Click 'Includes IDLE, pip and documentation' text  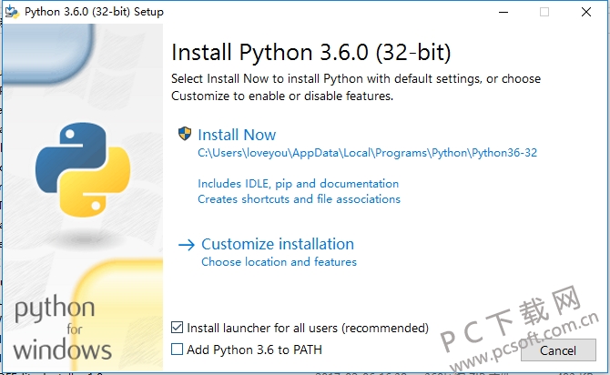coord(298,184)
